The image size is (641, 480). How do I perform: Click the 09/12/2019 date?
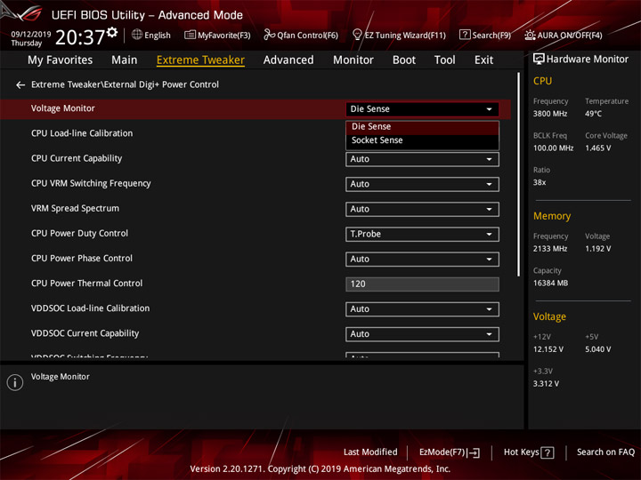tap(31, 35)
